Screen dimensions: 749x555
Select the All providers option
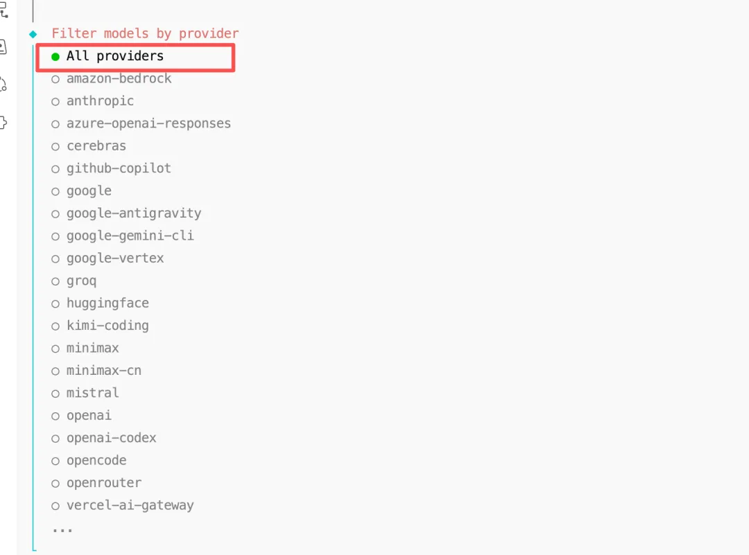point(114,56)
